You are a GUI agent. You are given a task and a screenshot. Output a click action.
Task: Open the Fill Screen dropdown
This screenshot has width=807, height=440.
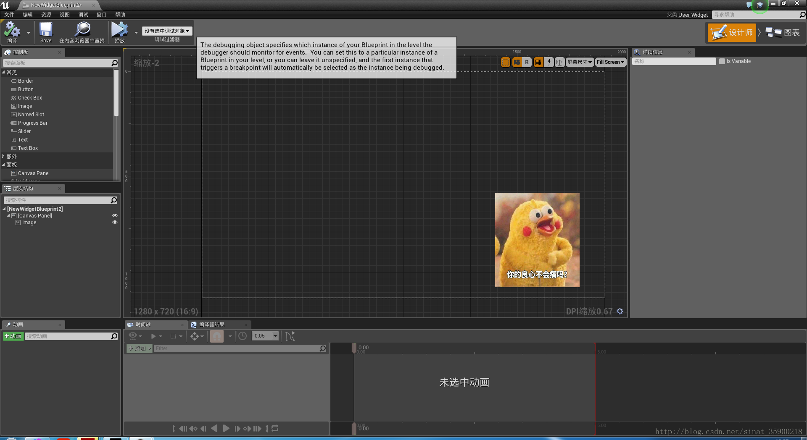pos(611,62)
